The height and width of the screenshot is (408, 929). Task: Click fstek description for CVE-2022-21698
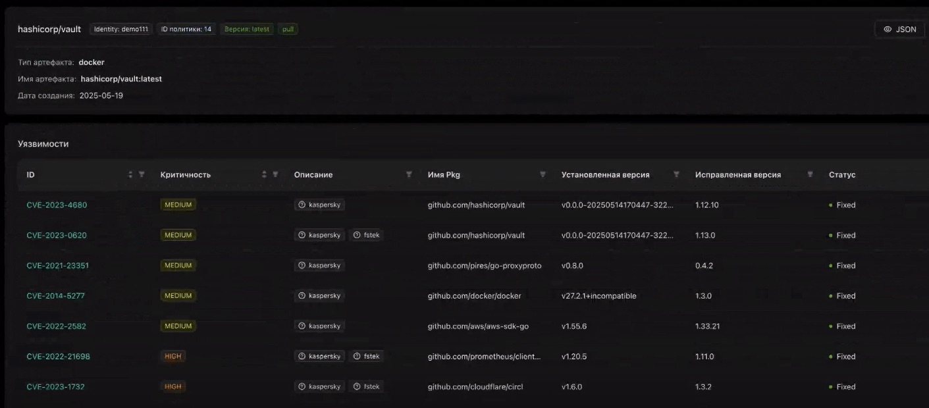coord(366,356)
